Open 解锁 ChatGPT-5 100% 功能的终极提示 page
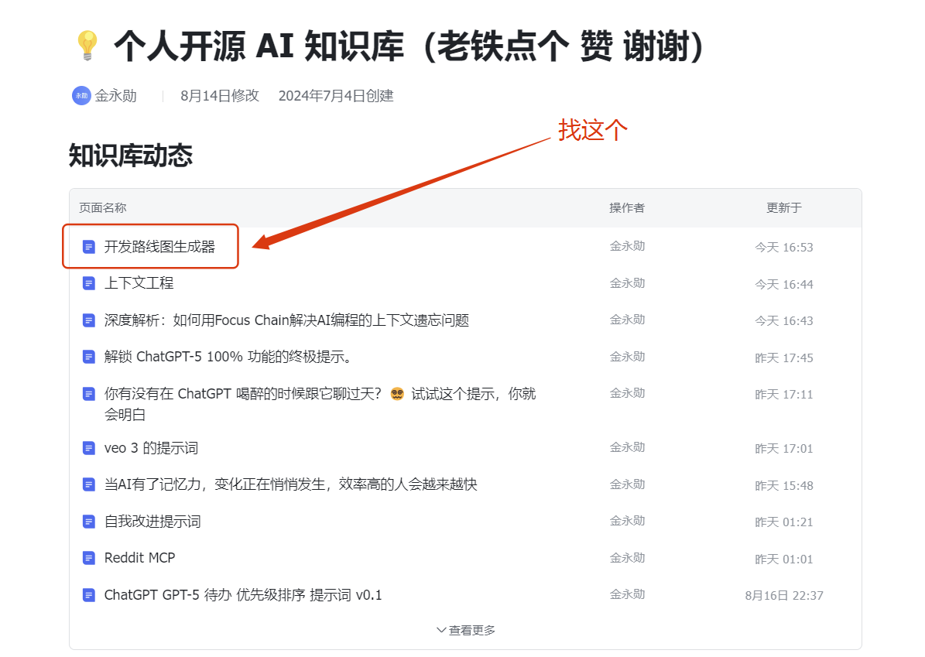The height and width of the screenshot is (657, 925). (228, 357)
